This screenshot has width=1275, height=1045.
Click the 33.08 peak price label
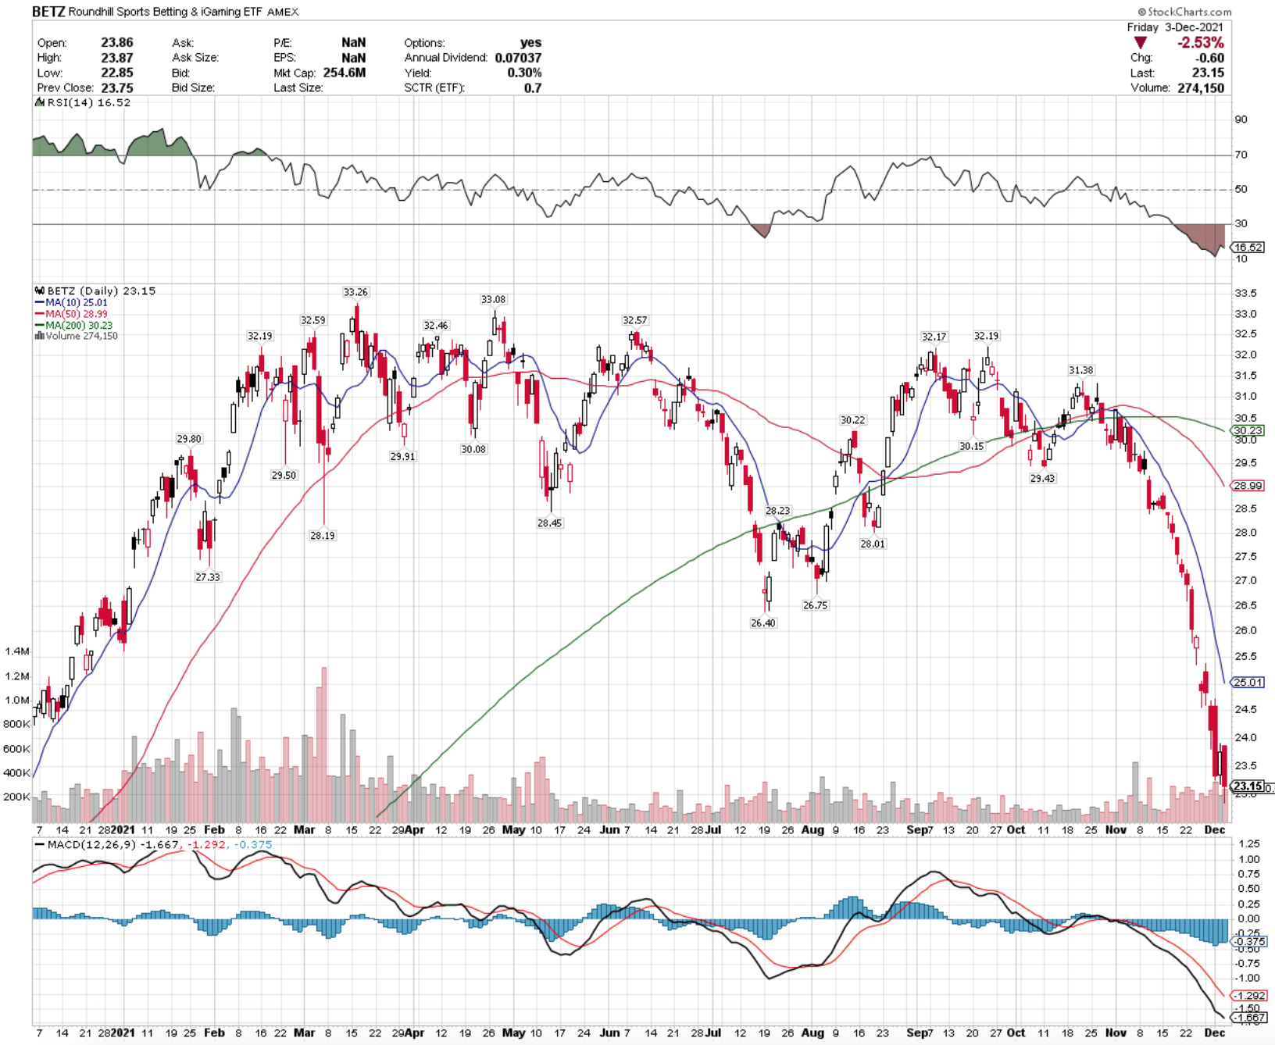[493, 299]
